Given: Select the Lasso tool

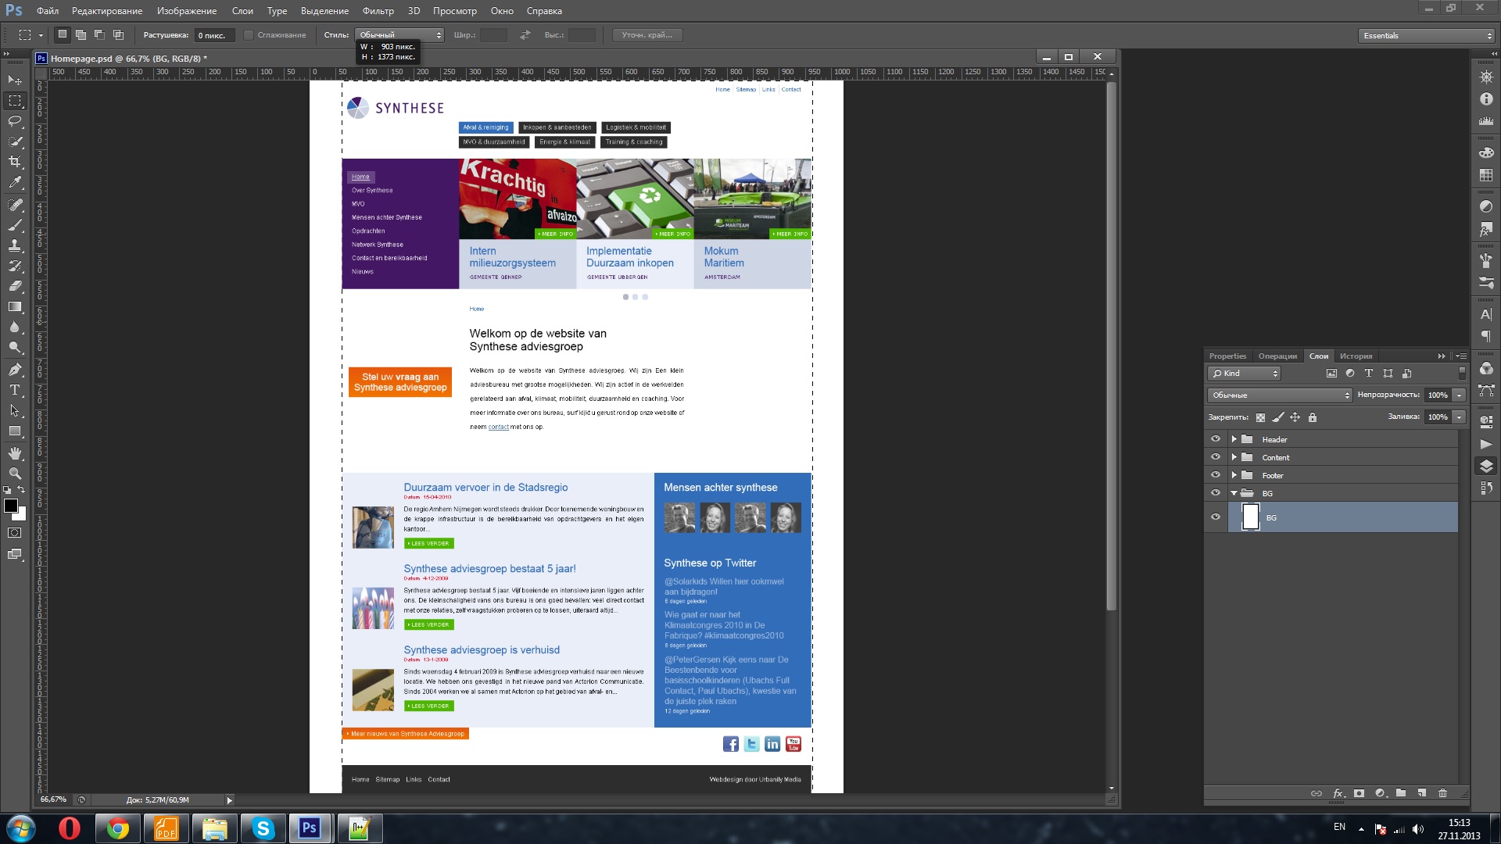Looking at the screenshot, I should 15,121.
